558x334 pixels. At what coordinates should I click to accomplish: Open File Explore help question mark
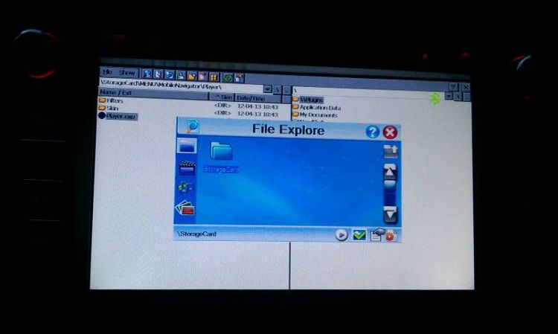pyautogui.click(x=372, y=132)
